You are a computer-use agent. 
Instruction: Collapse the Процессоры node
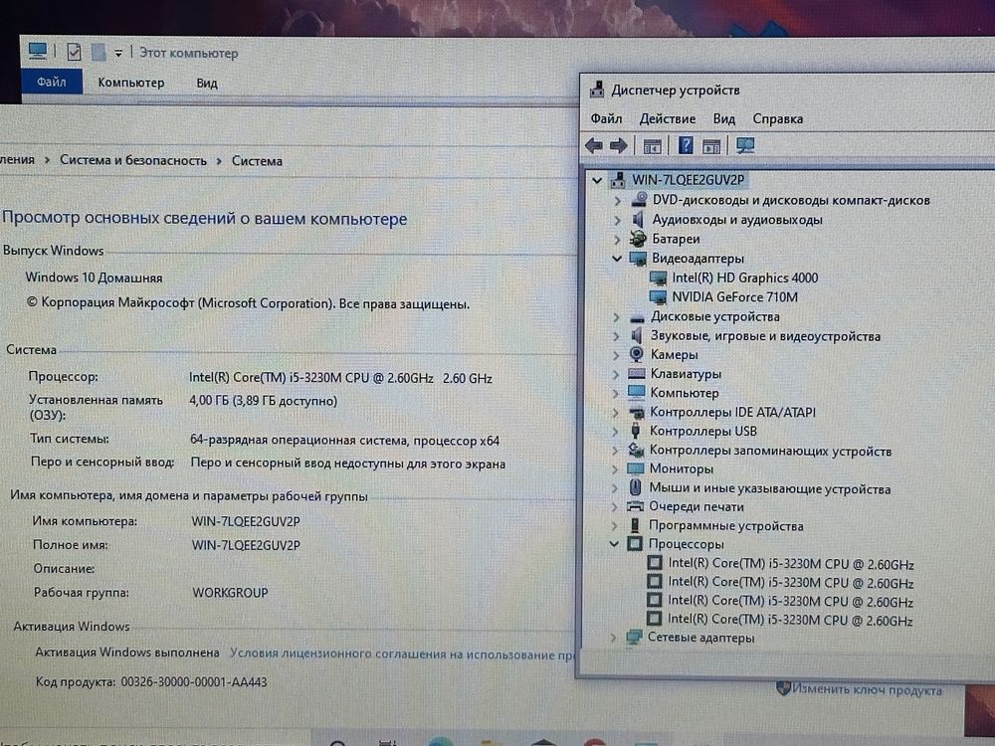[614, 544]
